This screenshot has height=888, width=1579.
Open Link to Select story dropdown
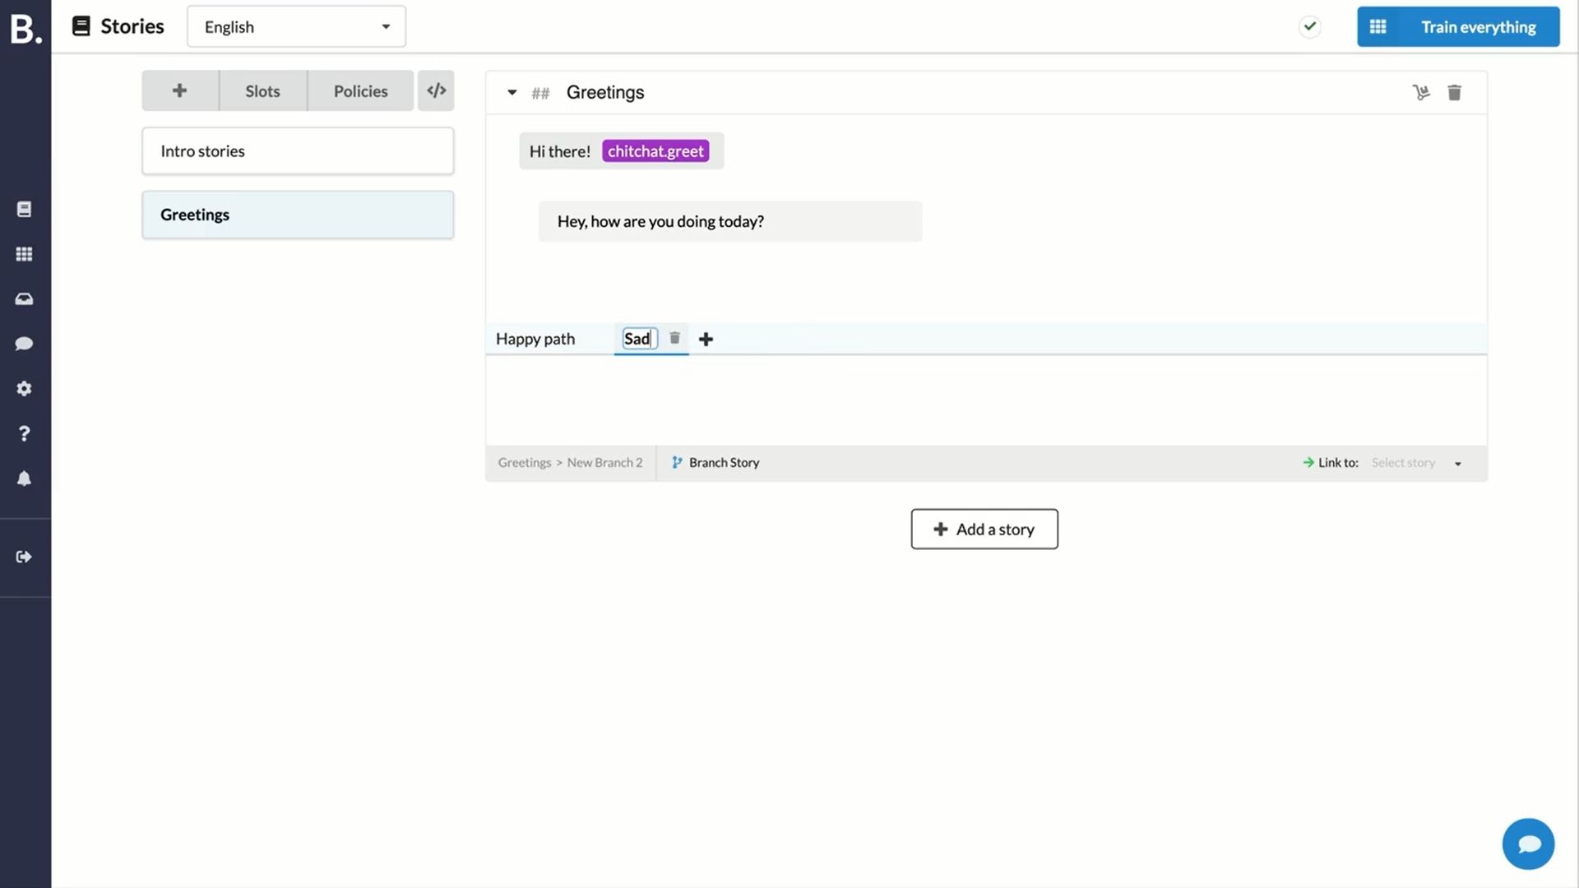tap(1415, 463)
